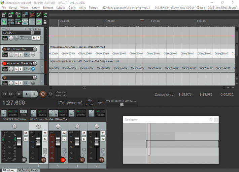Viewport: 239px width, 172px height.
Task: Solo empty track 3 in track panel
Action: (x=21, y=83)
